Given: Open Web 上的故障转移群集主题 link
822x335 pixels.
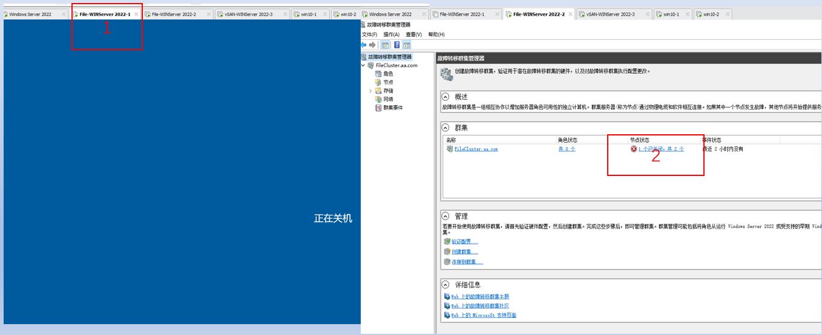Looking at the screenshot, I should [x=480, y=297].
